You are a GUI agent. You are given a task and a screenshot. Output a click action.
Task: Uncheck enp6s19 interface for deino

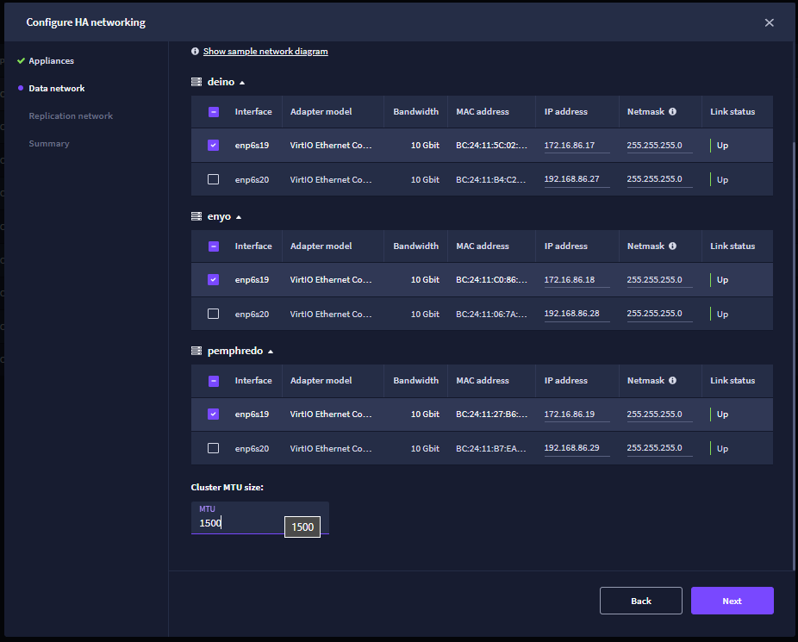click(213, 145)
